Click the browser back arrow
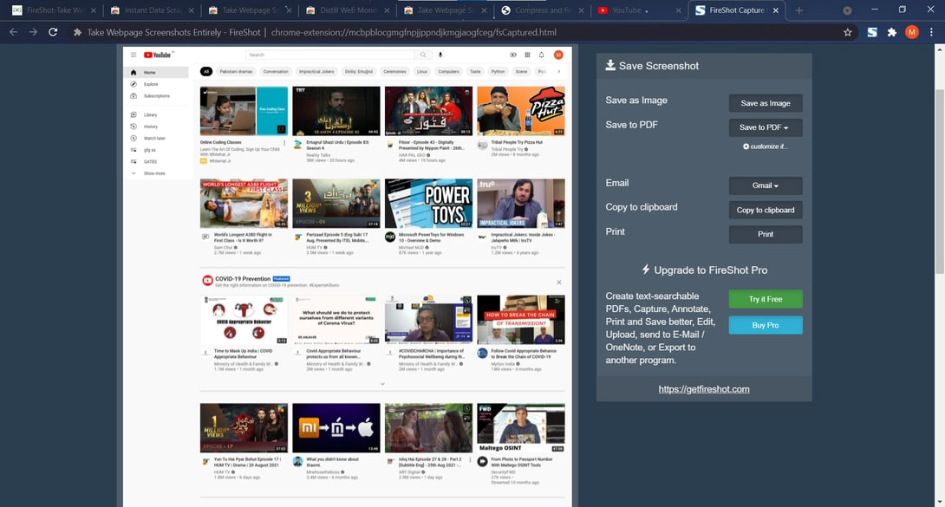This screenshot has height=507, width=945. [13, 32]
